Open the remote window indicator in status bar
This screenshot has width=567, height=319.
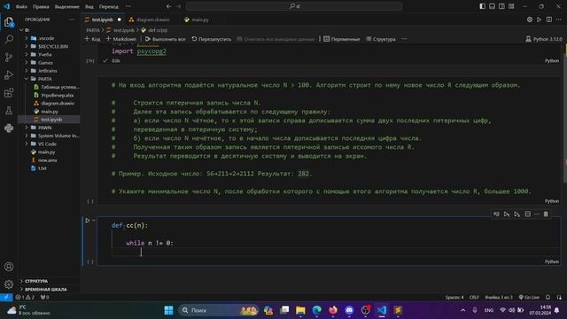(x=6, y=298)
